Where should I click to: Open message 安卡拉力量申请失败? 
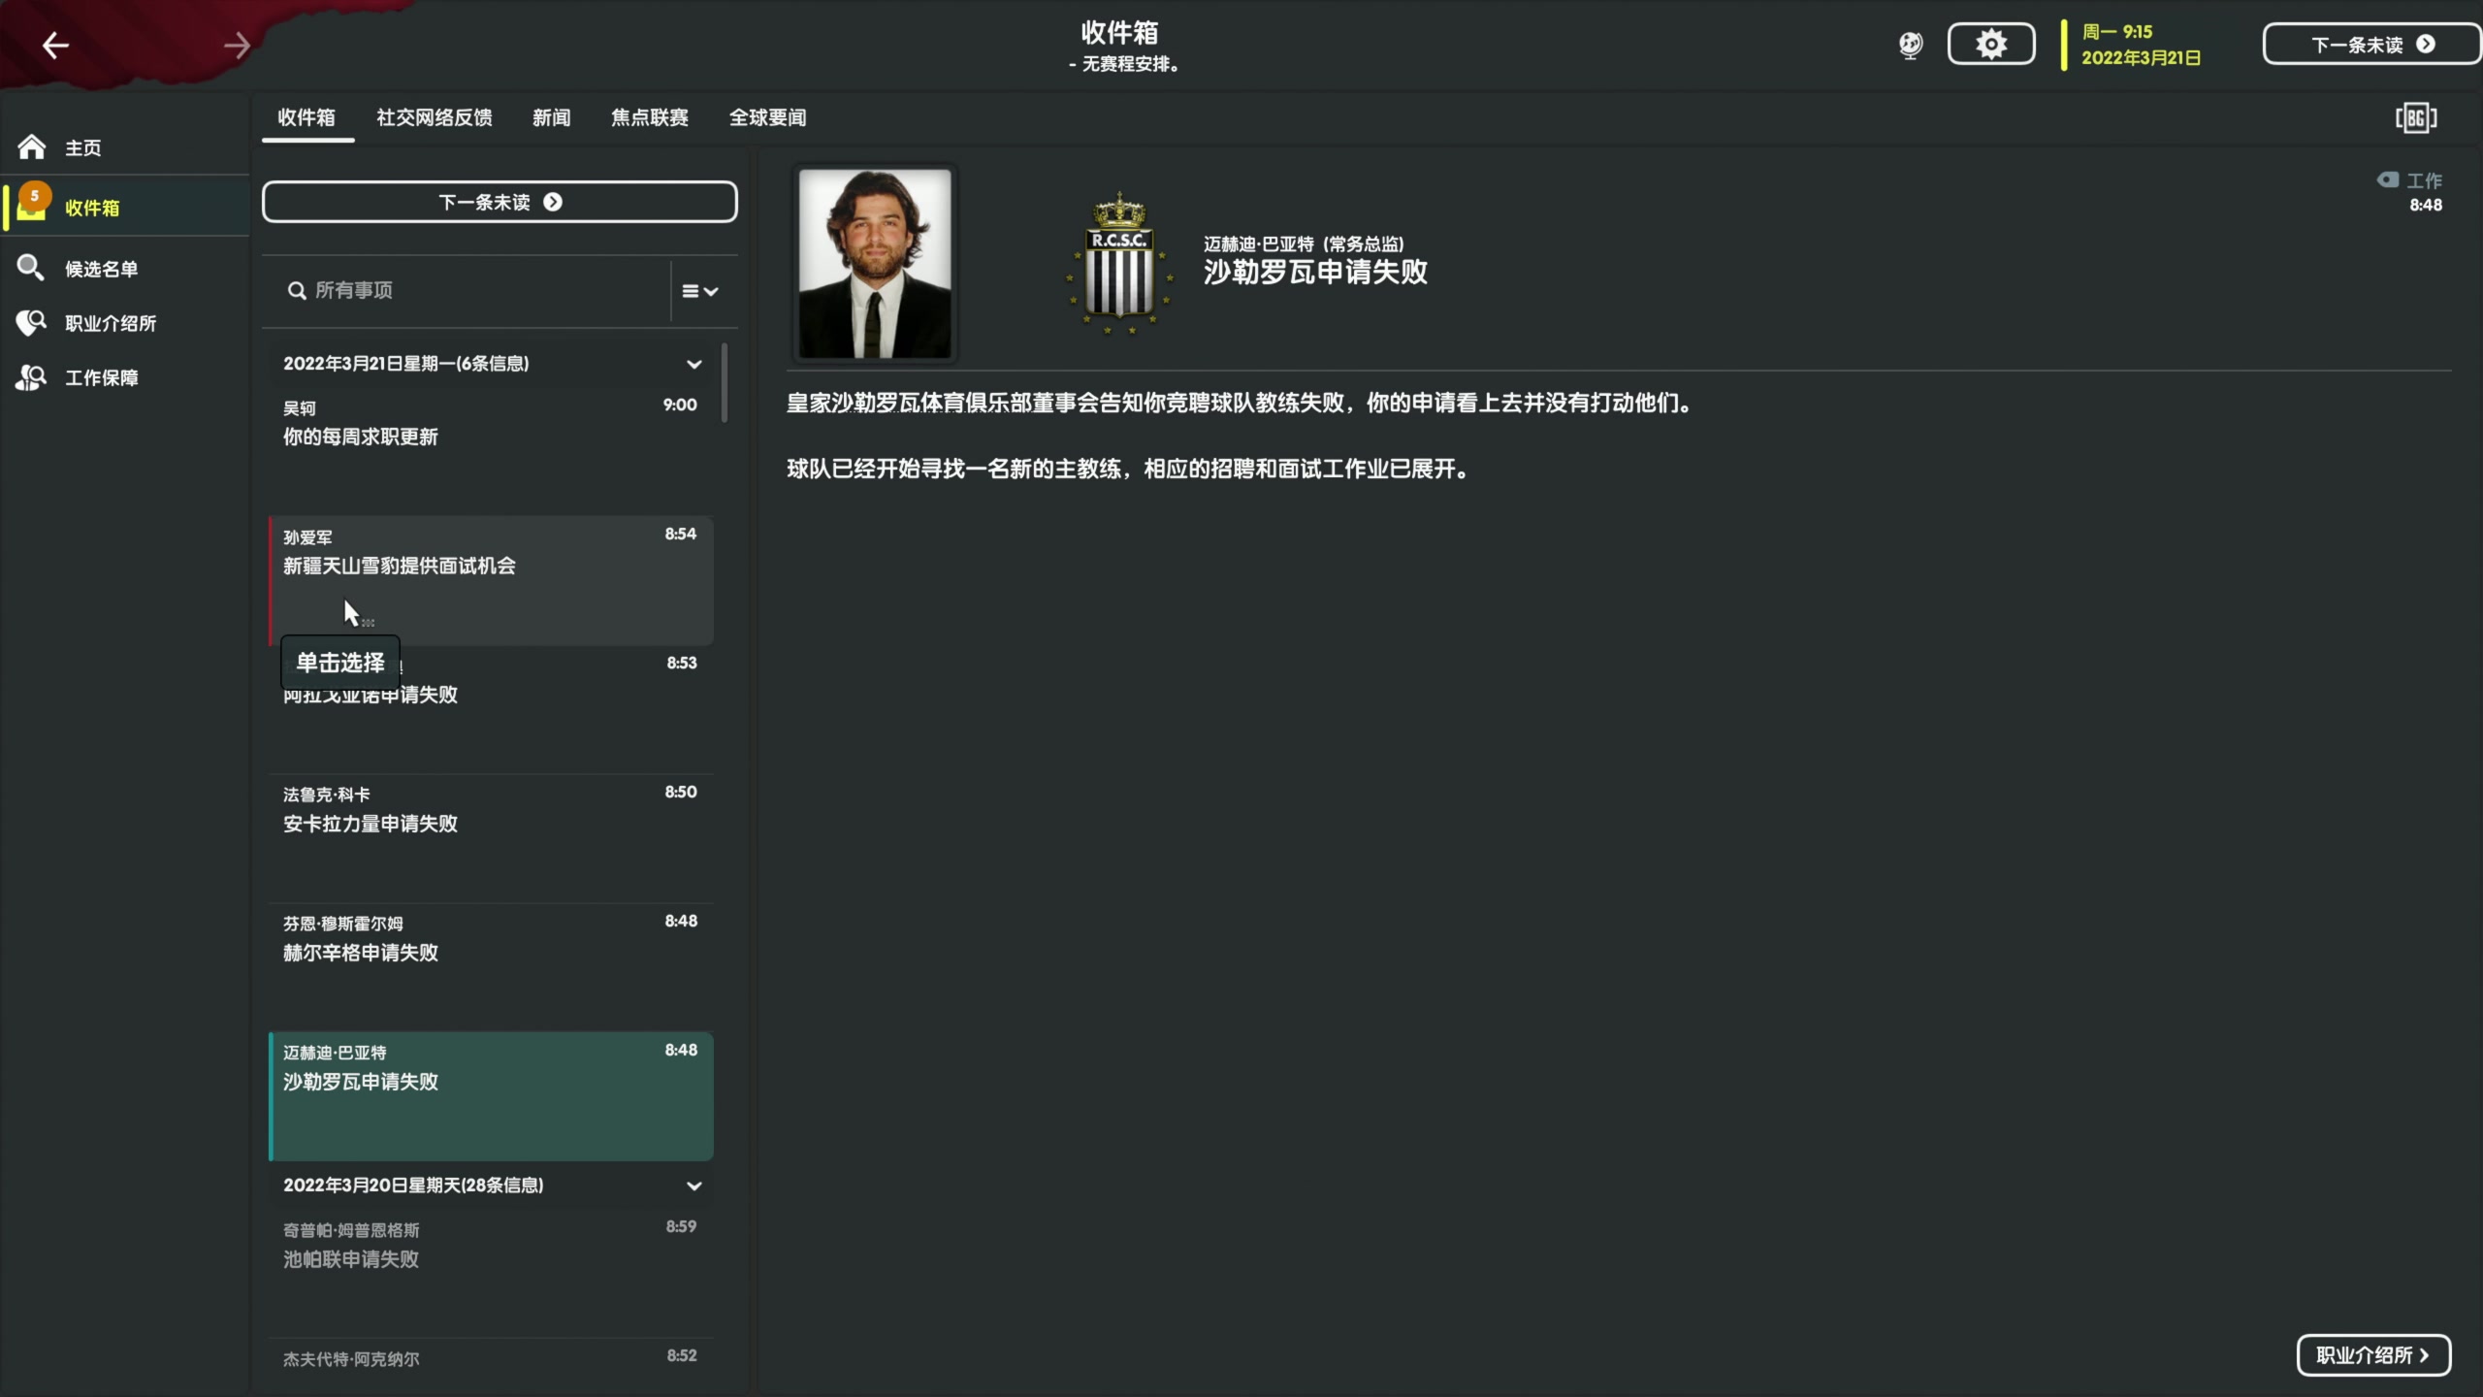coord(491,838)
